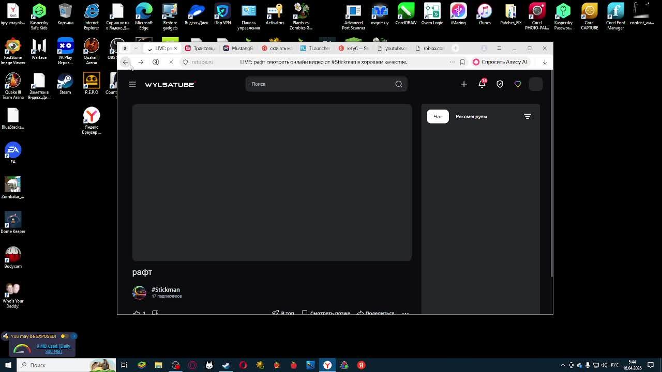Select the Яндекс.Диск desktop icon
Image resolution: width=662 pixels, height=372 pixels.
point(197,14)
